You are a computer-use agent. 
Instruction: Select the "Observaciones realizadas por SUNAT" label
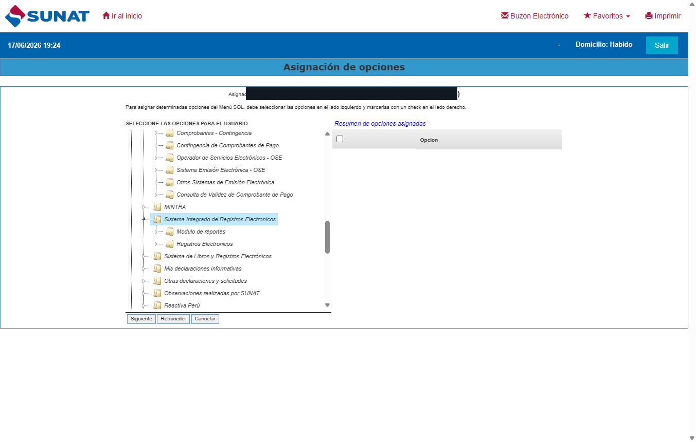point(212,293)
